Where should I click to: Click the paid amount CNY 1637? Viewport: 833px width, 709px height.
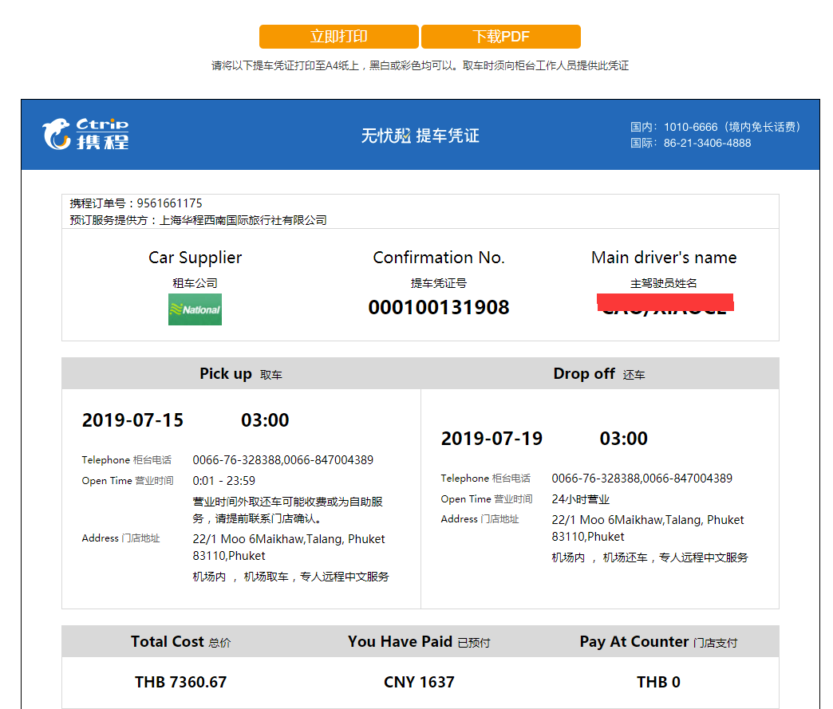tap(419, 683)
